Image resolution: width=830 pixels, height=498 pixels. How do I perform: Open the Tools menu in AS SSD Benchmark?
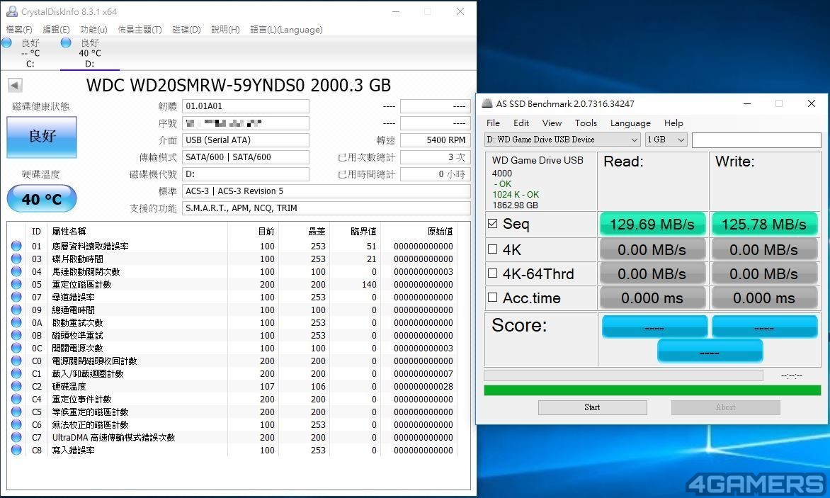pos(586,123)
